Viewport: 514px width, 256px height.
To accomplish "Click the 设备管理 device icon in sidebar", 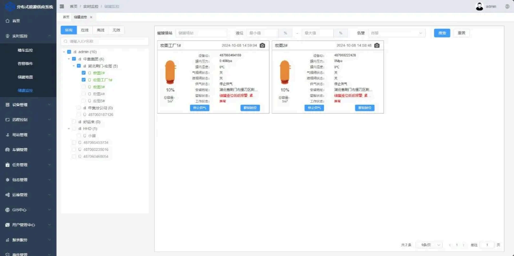I will tap(8, 105).
